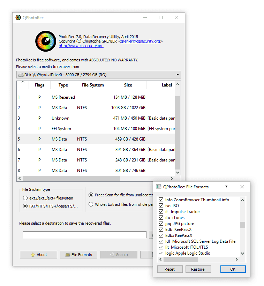
Task: Close the File Formats dialog
Action: click(x=242, y=187)
